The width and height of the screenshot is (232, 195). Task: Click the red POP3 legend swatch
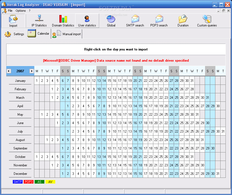[29, 182]
